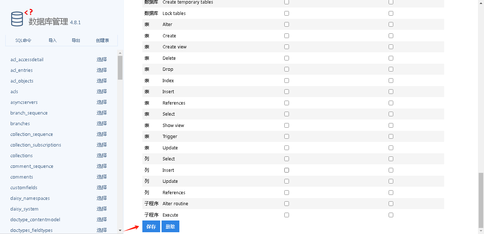The height and width of the screenshot is (234, 484).
Task: Click the main page vertical scrollbar thumb
Action: (x=481, y=200)
